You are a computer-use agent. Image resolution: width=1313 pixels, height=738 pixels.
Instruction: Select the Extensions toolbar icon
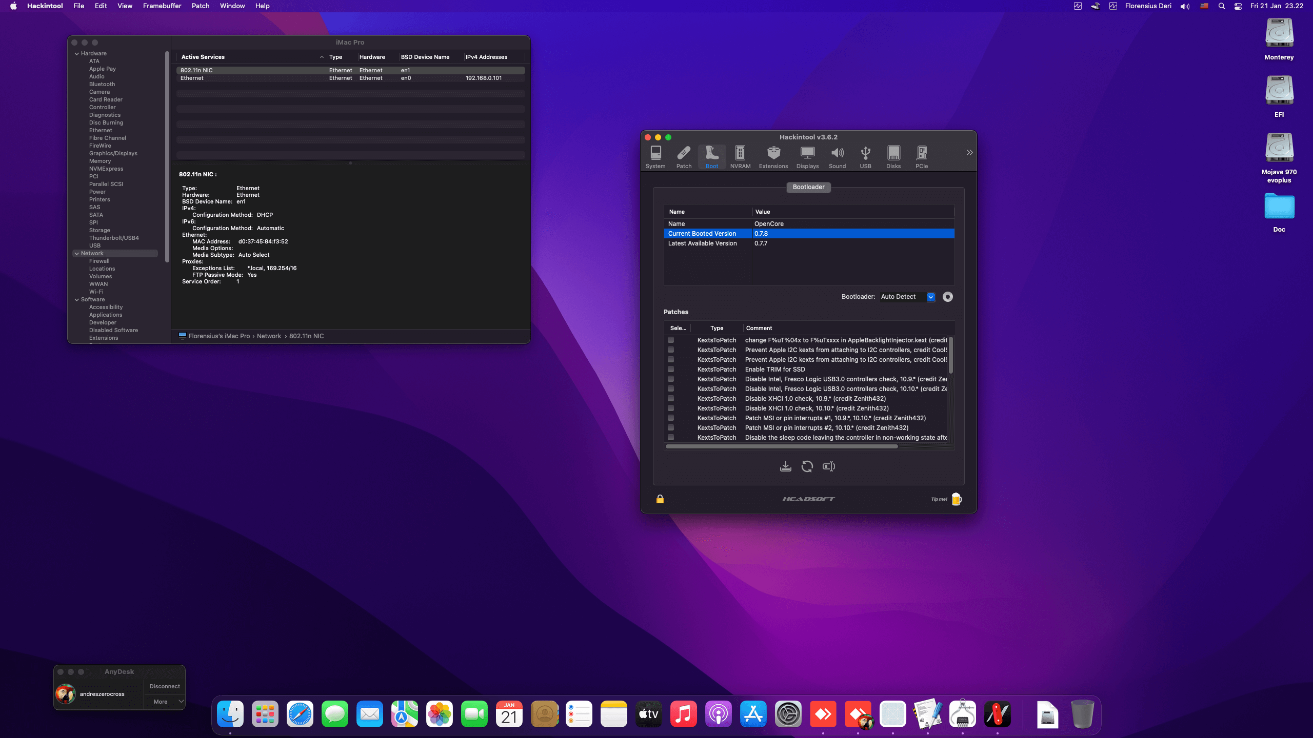(x=773, y=156)
